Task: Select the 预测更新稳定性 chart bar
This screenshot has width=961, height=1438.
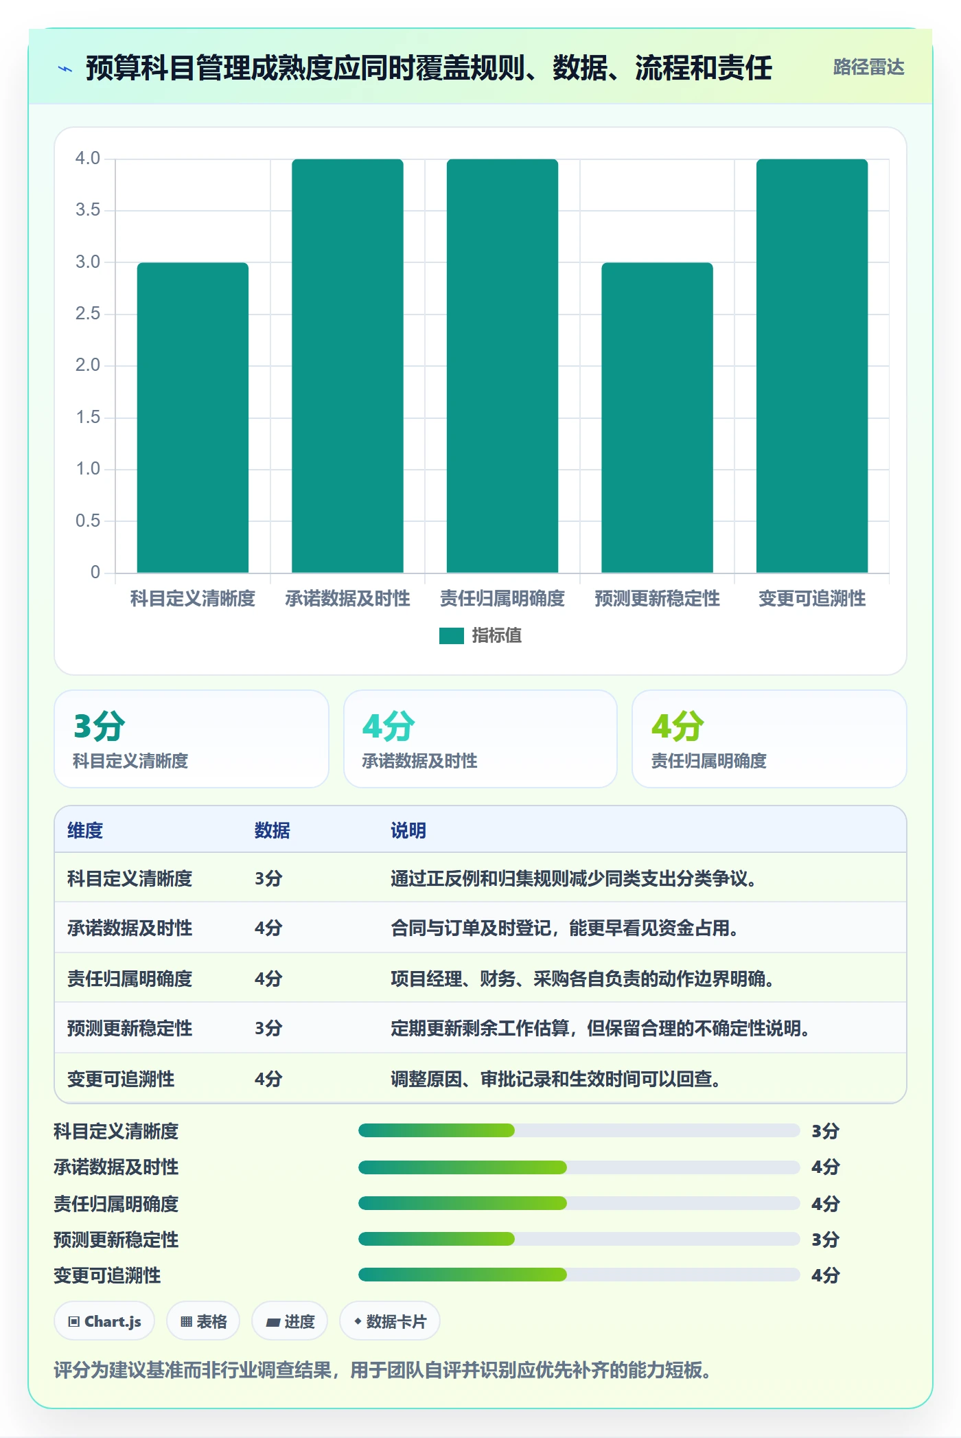Action: point(657,418)
